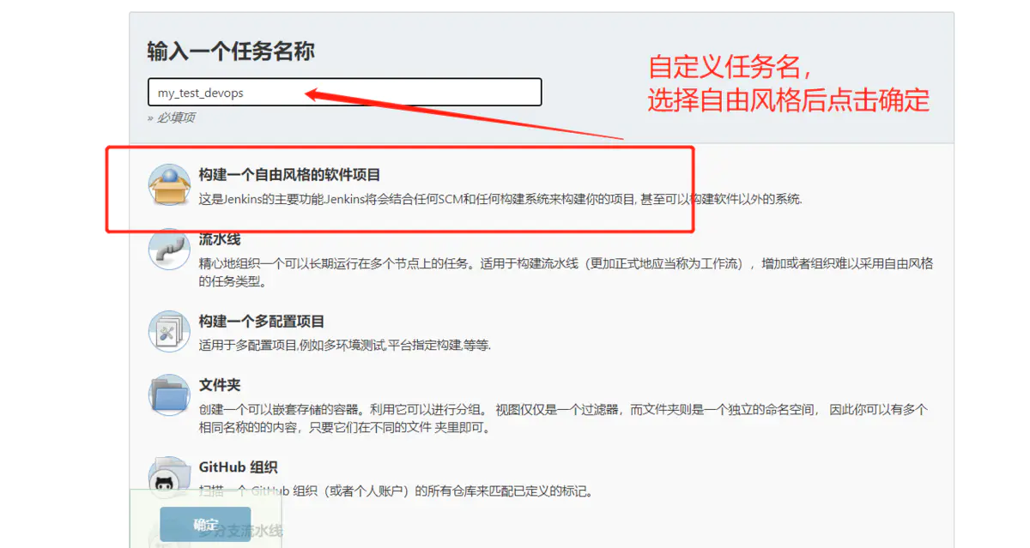Viewport: 1030px width, 548px height.
Task: Click inside the task name input field
Action: click(x=343, y=93)
